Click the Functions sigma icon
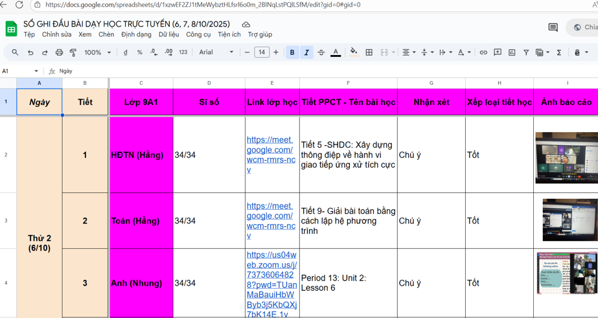This screenshot has width=598, height=318. [x=559, y=52]
